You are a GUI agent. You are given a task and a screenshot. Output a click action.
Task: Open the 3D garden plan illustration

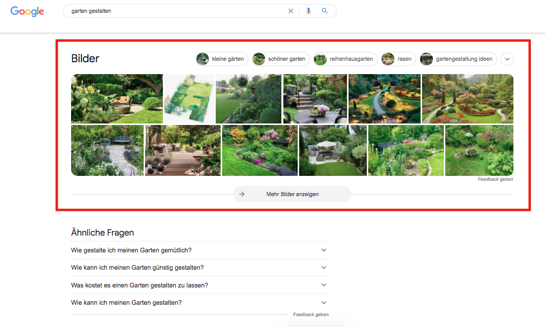click(189, 99)
